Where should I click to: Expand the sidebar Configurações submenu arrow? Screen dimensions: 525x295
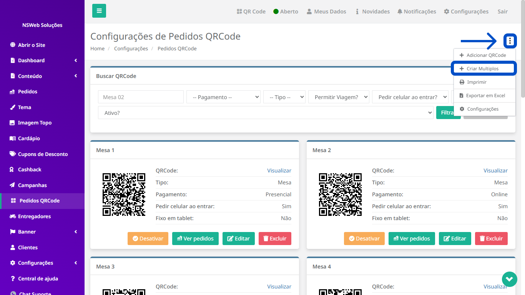click(76, 263)
